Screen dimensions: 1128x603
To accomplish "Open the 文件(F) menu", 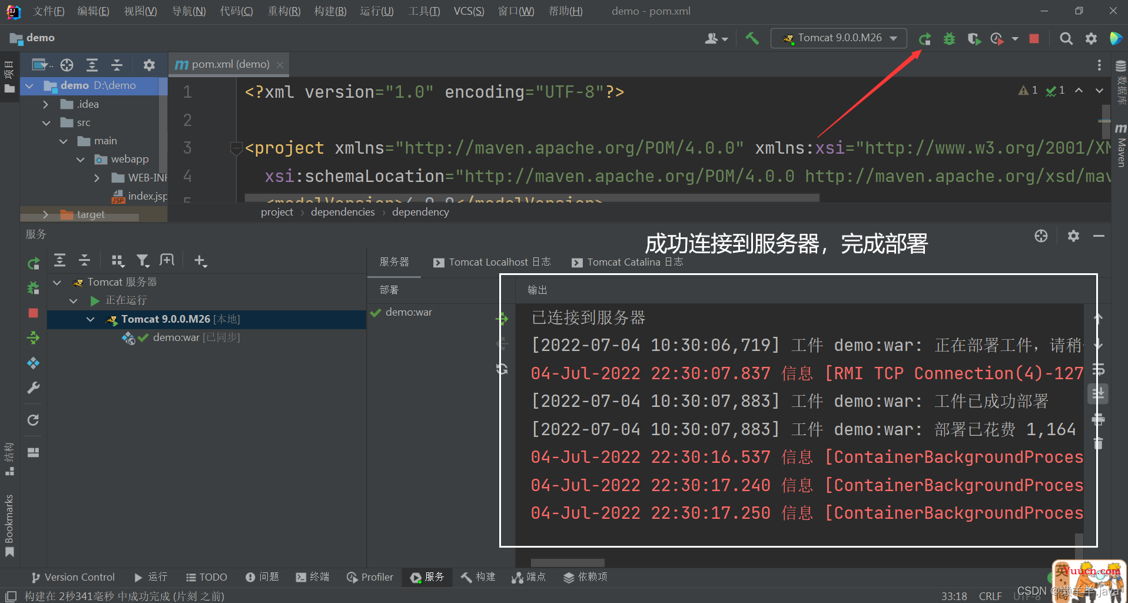I will [49, 11].
